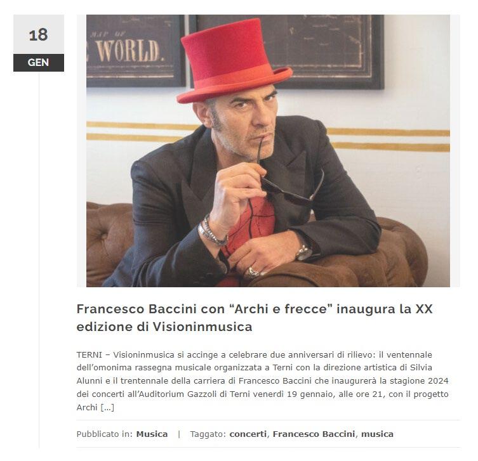Click the excerpt text starting with 'TERNI'

coord(262,380)
